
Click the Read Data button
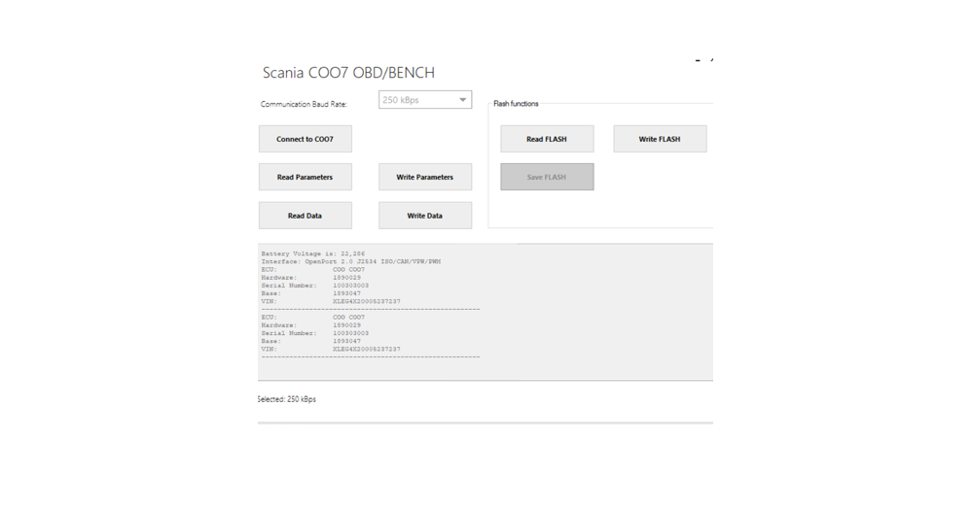pyautogui.click(x=306, y=216)
